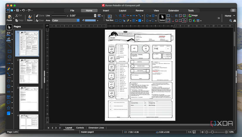Screen dimensions: 242x137
Task: Select the Connector tool in sidebar
Action: pos(9,74)
